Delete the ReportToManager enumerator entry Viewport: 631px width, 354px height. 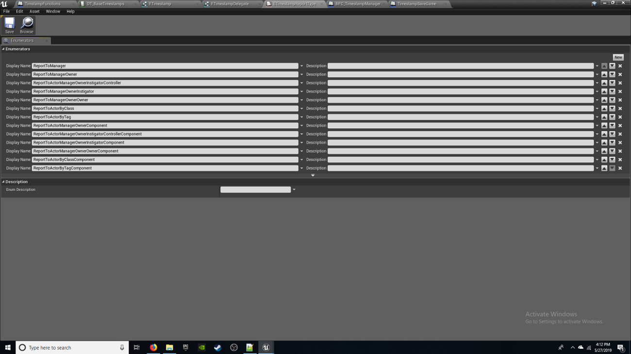620,66
